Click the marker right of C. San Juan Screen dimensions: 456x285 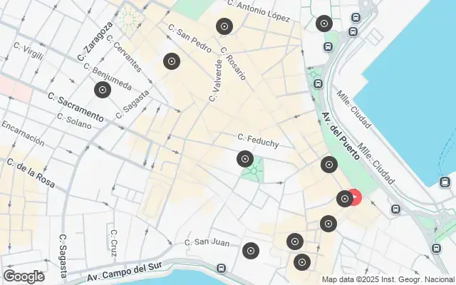pyautogui.click(x=251, y=251)
